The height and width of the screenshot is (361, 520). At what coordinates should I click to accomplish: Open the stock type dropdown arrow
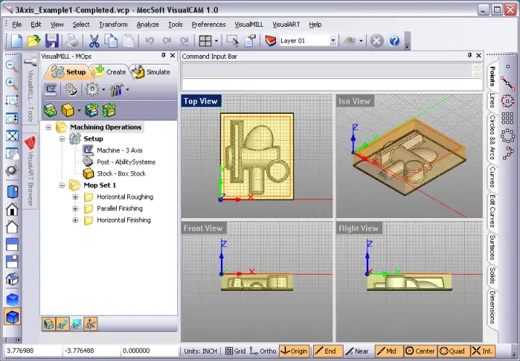79,110
